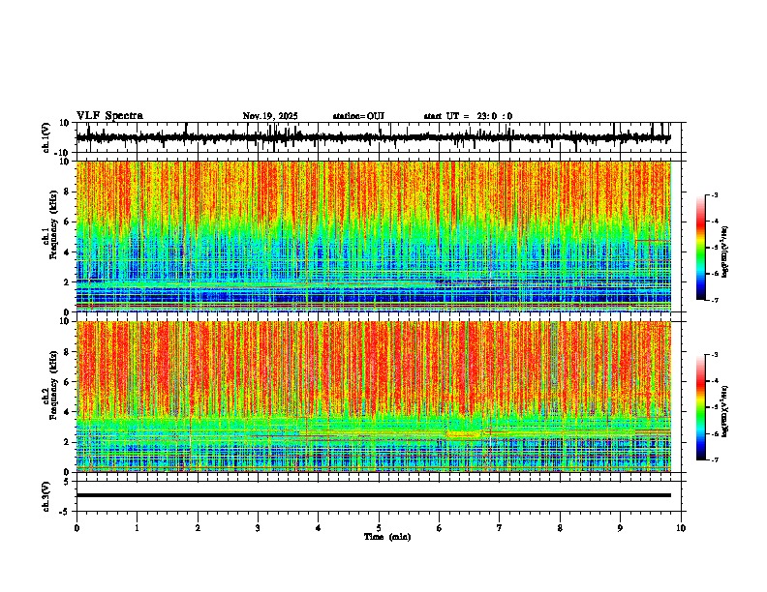Click the ch.1 spectrogram color scale bar
Viewport: 767px width, 592px height.
pos(700,248)
